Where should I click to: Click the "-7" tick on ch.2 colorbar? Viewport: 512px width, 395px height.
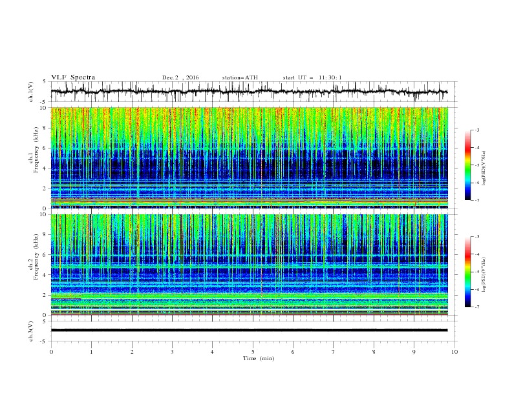[x=476, y=307]
